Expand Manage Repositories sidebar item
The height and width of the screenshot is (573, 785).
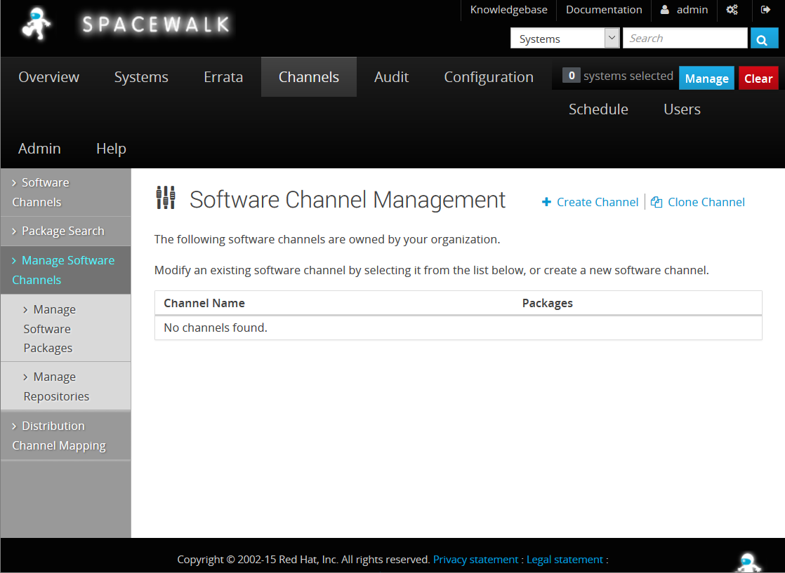56,386
